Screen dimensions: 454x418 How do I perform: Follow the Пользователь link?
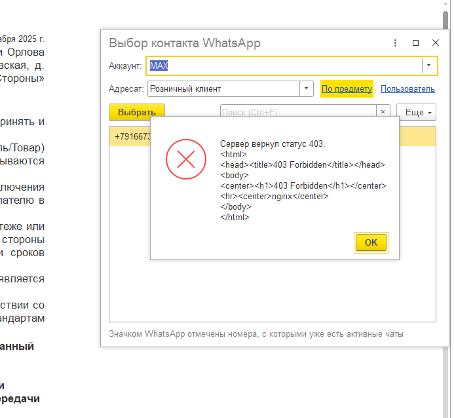pos(407,89)
